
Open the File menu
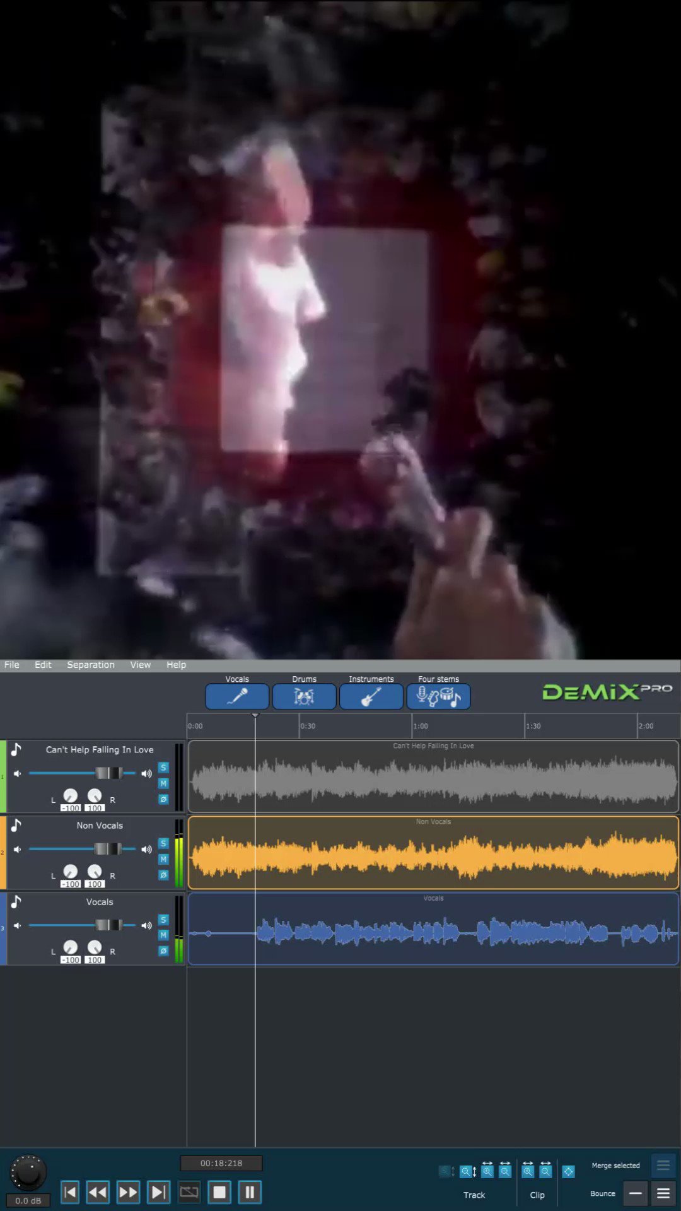tap(11, 665)
